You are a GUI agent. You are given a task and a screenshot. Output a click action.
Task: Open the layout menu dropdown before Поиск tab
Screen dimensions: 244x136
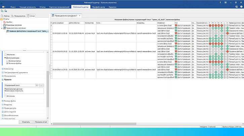4,7
